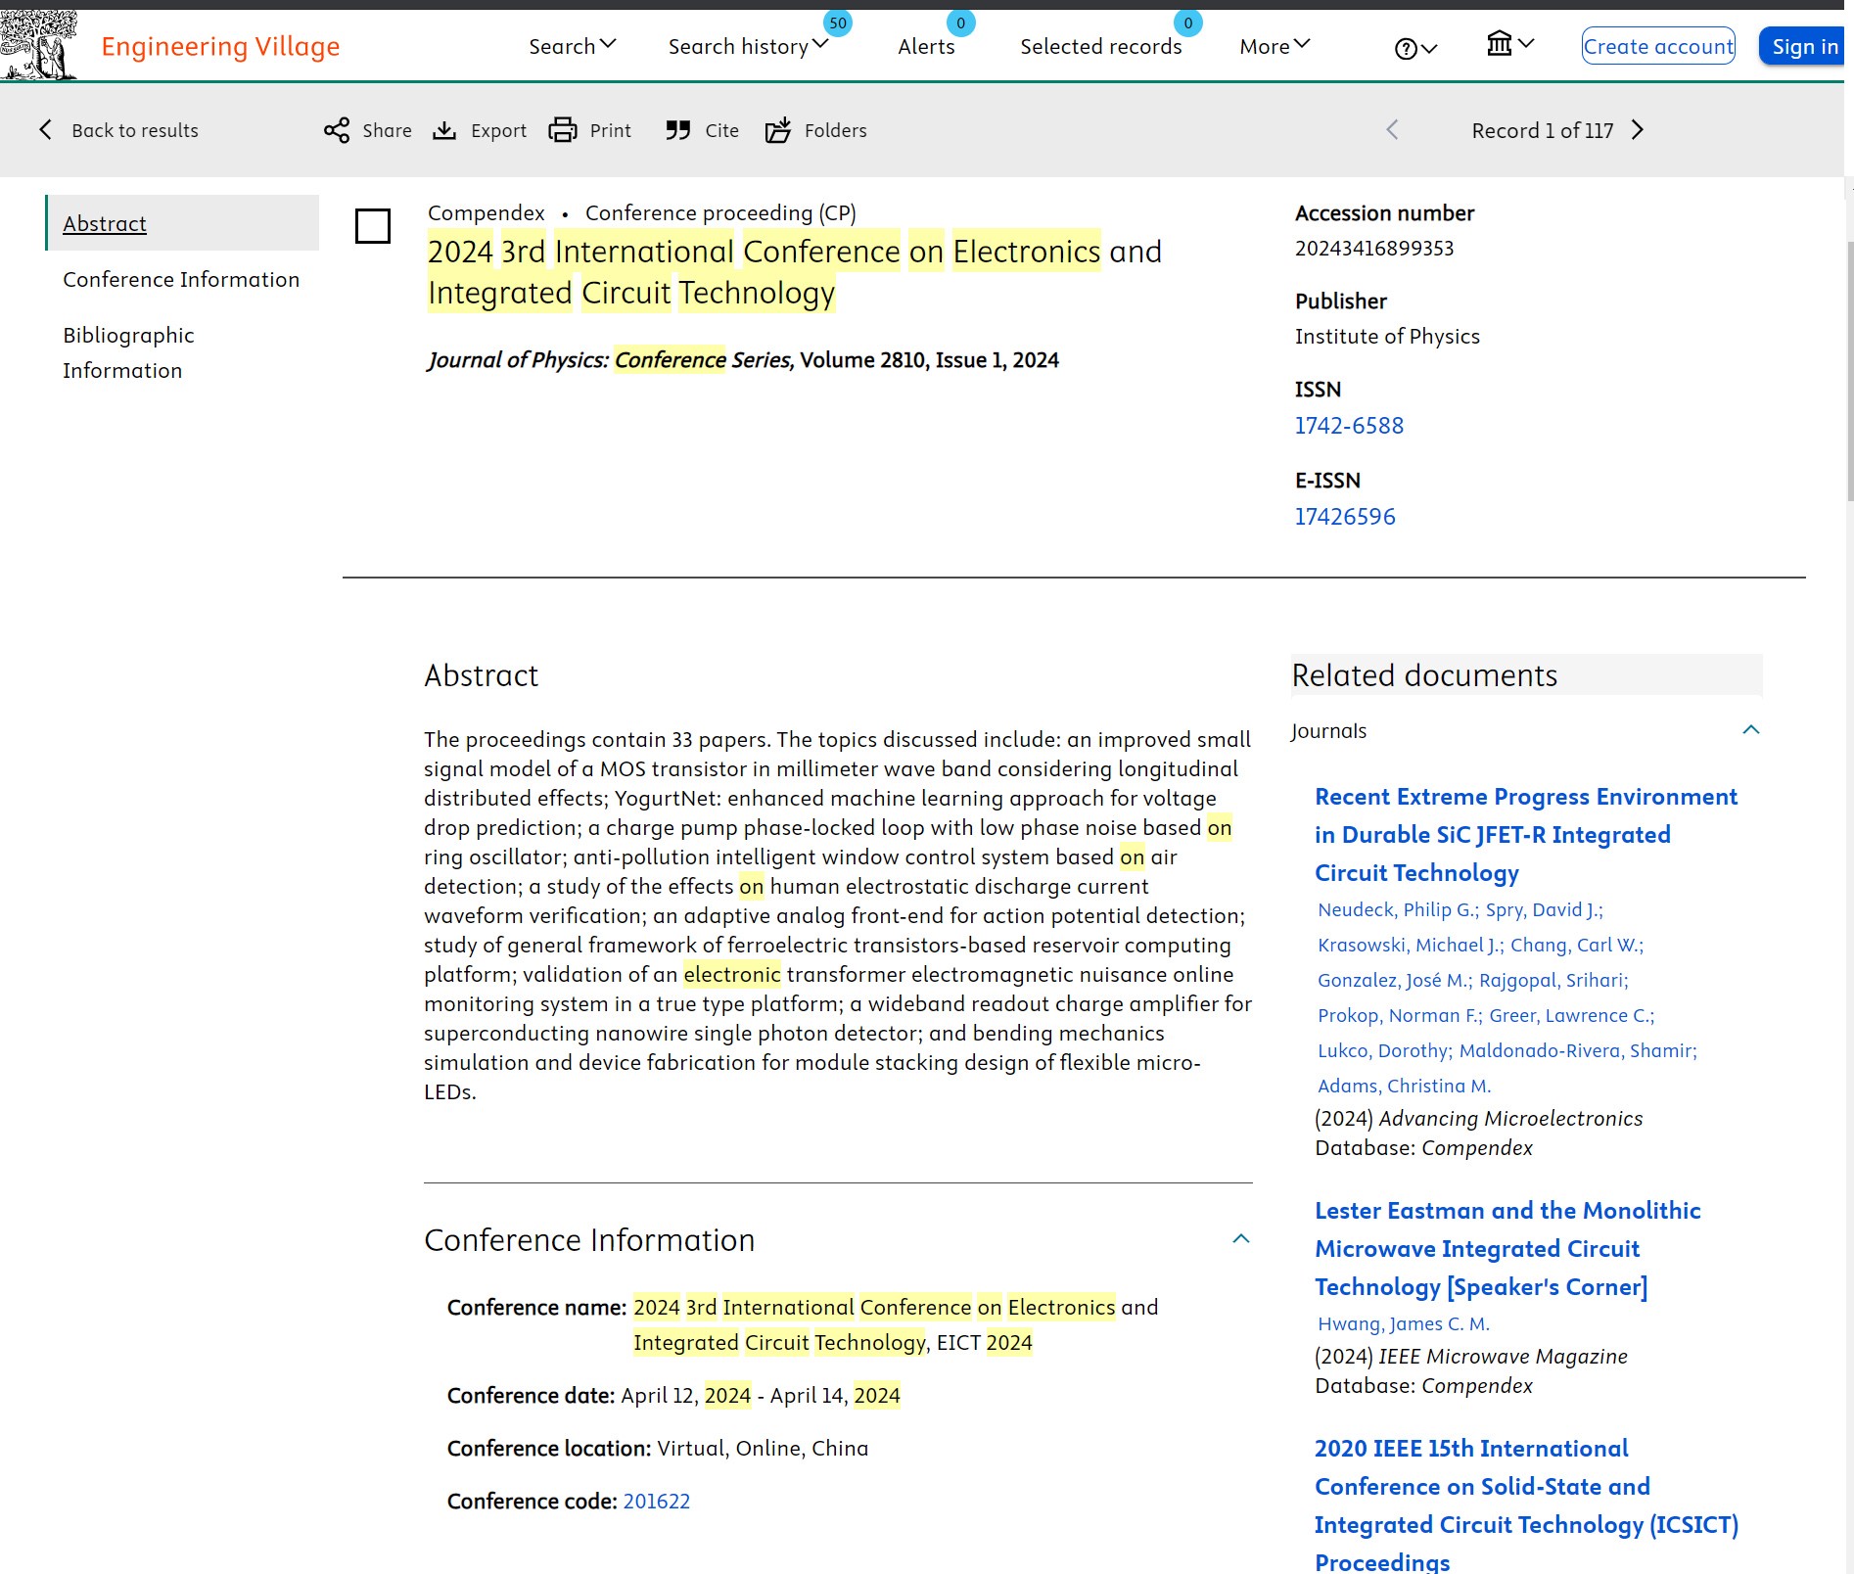Viewport: 1854px width, 1574px height.
Task: Click the page vertical scrollbar
Action: [1849, 372]
